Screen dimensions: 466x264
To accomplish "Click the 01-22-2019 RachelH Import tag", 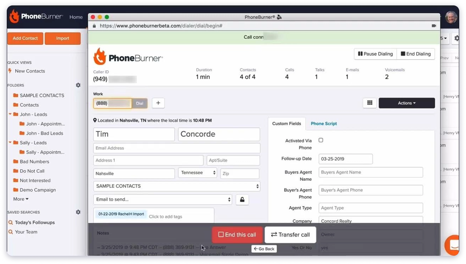I will click(x=121, y=214).
